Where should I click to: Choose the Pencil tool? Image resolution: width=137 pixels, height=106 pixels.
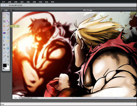[8, 26]
